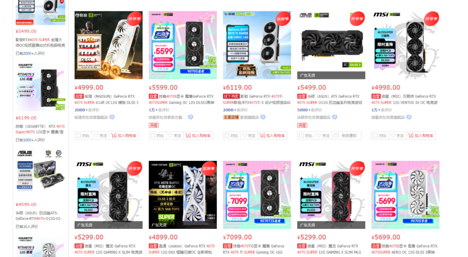Click chat icon beside 微星京东自营旗舰店
468x257 pixels.
(x=409, y=117)
